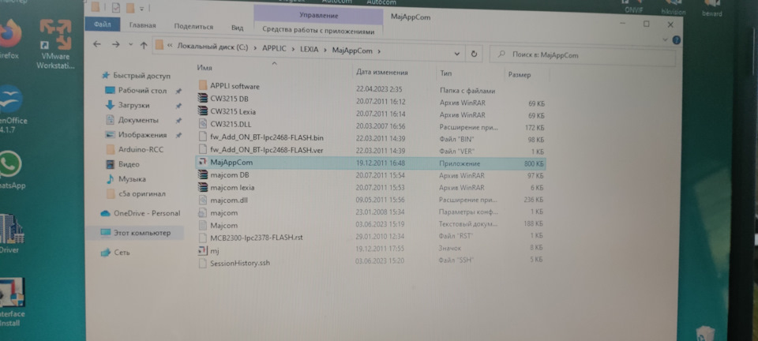Image resolution: width=758 pixels, height=341 pixels.
Task: Click the double chevron before Локальный диск
Action: tap(170, 47)
